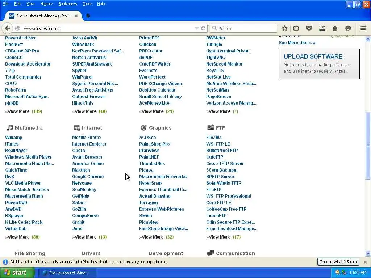The image size is (371, 278).
Task: Open the ACDSee link
Action: (147, 137)
